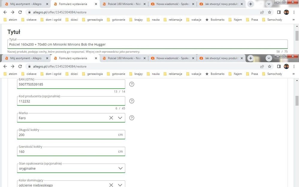Show hidden bookmarks chevron in EAN field window
Viewport: 299px width, 187px height.
click(x=294, y=74)
